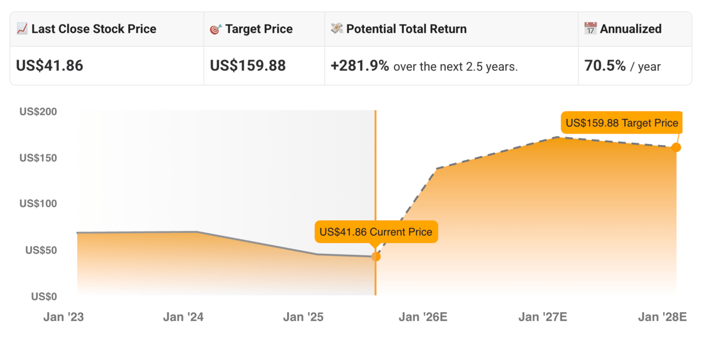This screenshot has height=351, width=708.
Task: Click the Jan '26E x-axis label
Action: click(x=423, y=317)
